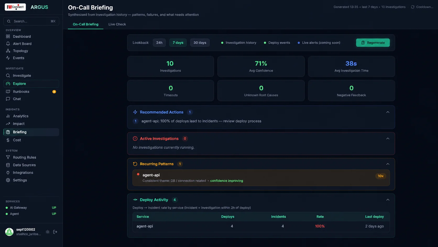
Task: Select the 24h lookback option
Action: coord(159,43)
